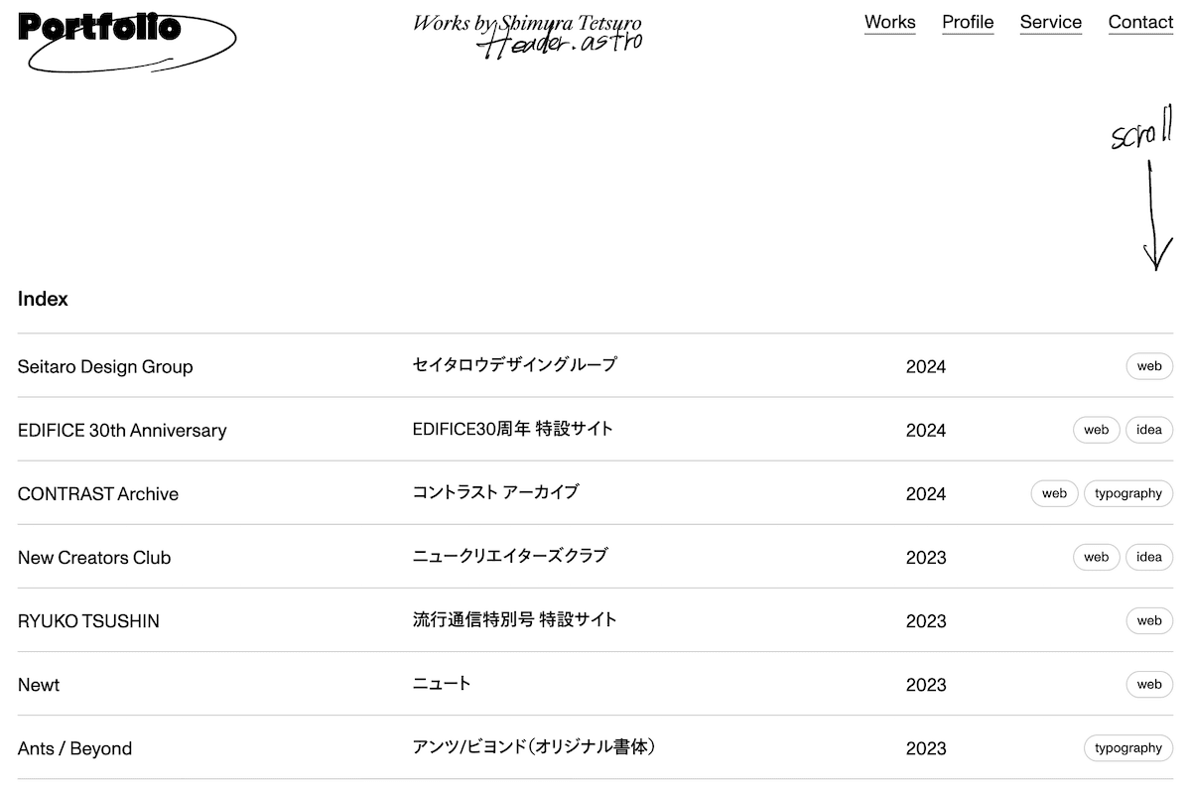Click the Works by Shimura Tetsuro title
This screenshot has height=794, width=1191.
pos(527,23)
